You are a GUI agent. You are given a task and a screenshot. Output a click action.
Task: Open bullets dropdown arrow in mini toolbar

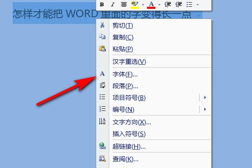click(197, 5)
